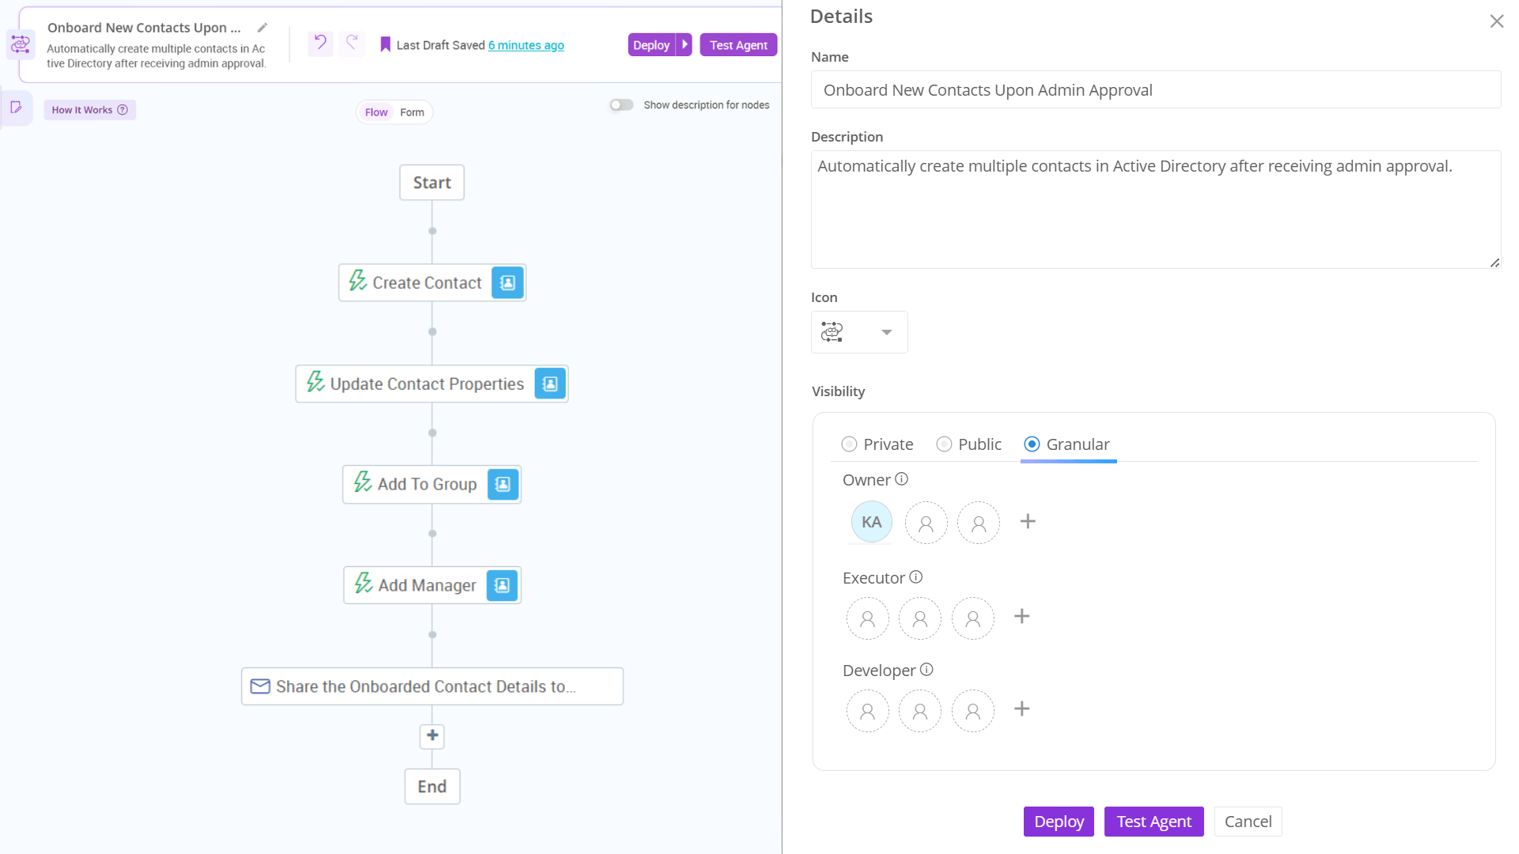The width and height of the screenshot is (1519, 854).
Task: Click the plus icon above the End node
Action: 432,736
